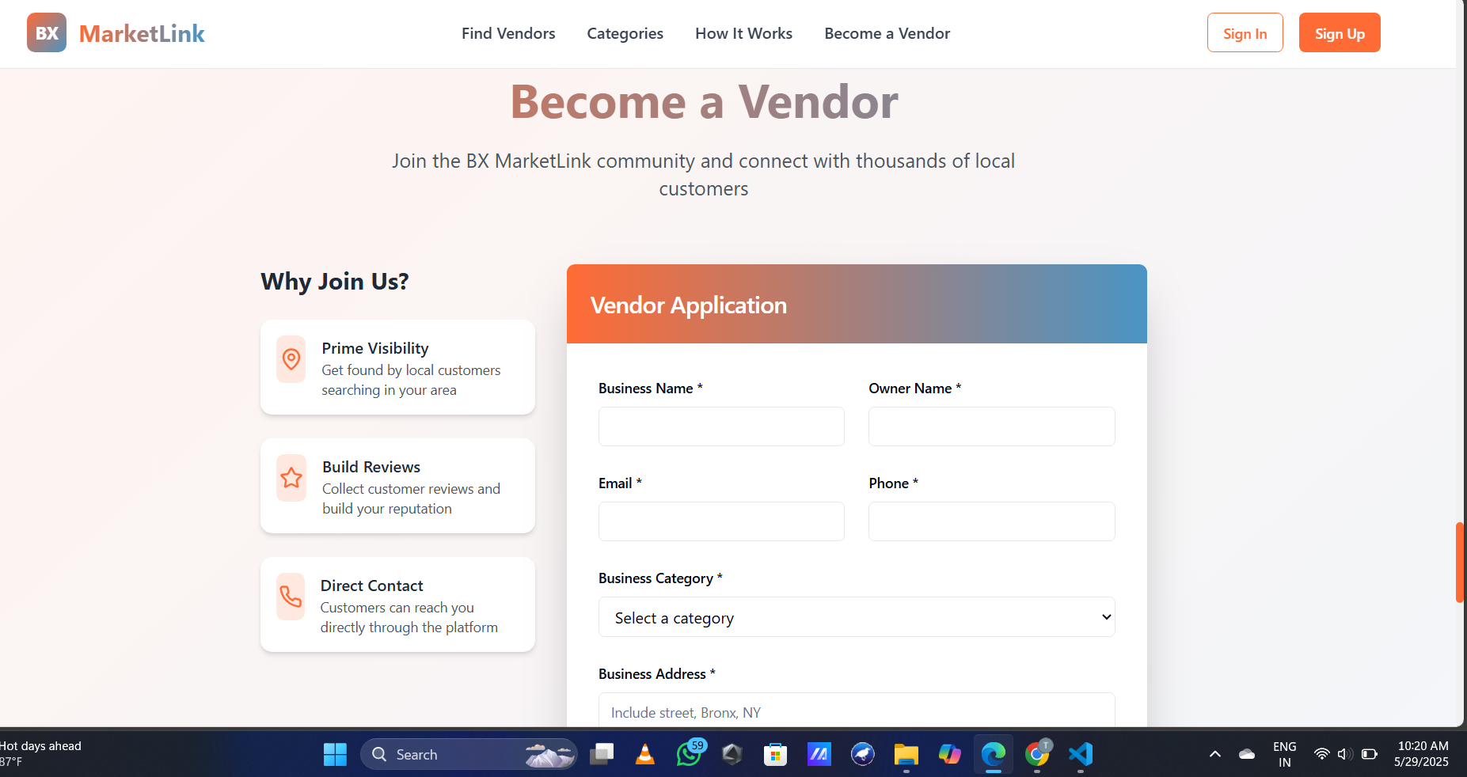
Task: Open File Explorer from the taskbar
Action: [906, 754]
